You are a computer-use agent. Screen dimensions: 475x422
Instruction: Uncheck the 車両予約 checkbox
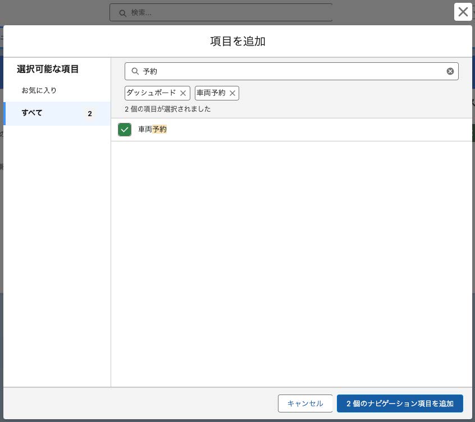point(125,130)
